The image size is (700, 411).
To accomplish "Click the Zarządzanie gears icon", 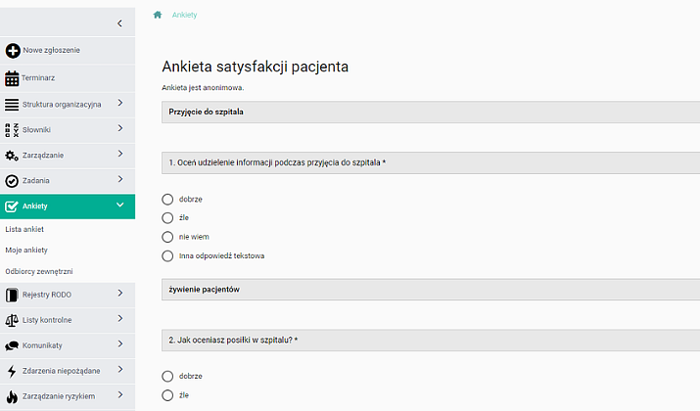I will (x=12, y=155).
